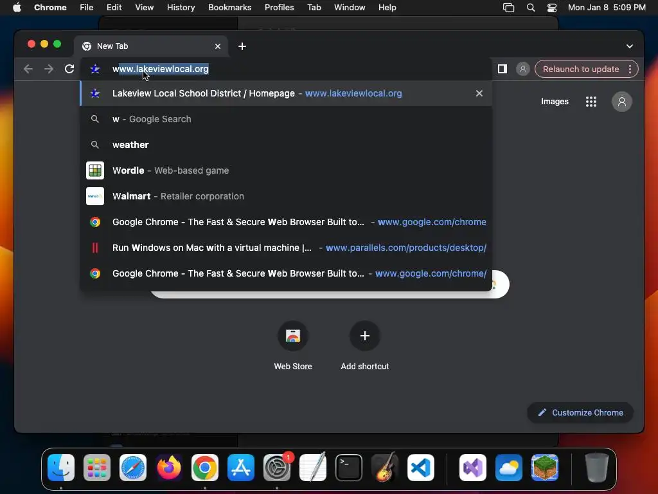Viewport: 658px width, 494px height.
Task: Open the App Store from the dock
Action: tap(241, 468)
